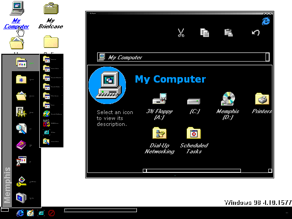Viewport: 292px width, 219px height.
Task: Click the My Computer desktop icon link
Action: [16, 15]
